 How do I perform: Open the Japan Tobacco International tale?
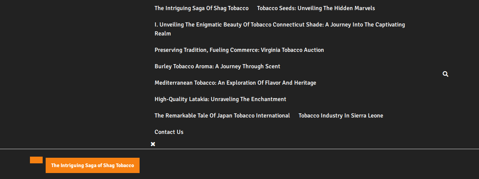click(x=222, y=116)
